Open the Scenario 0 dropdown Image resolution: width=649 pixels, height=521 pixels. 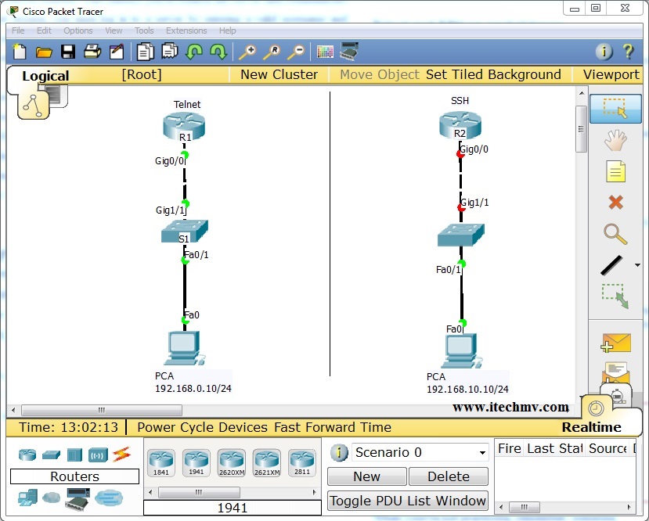420,452
